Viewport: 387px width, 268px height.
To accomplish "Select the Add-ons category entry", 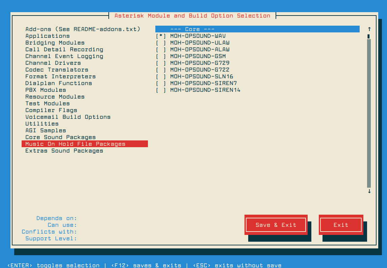I will point(83,29).
